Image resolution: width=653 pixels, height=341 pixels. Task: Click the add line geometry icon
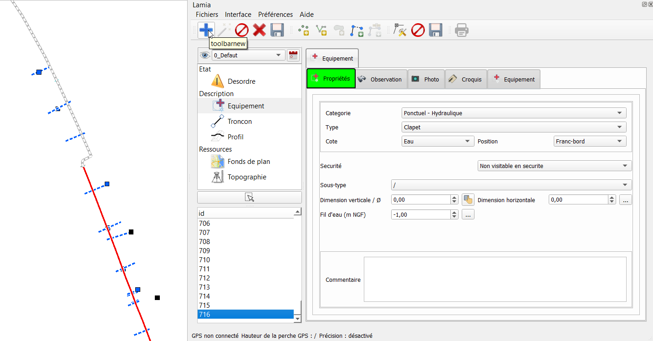coord(321,30)
